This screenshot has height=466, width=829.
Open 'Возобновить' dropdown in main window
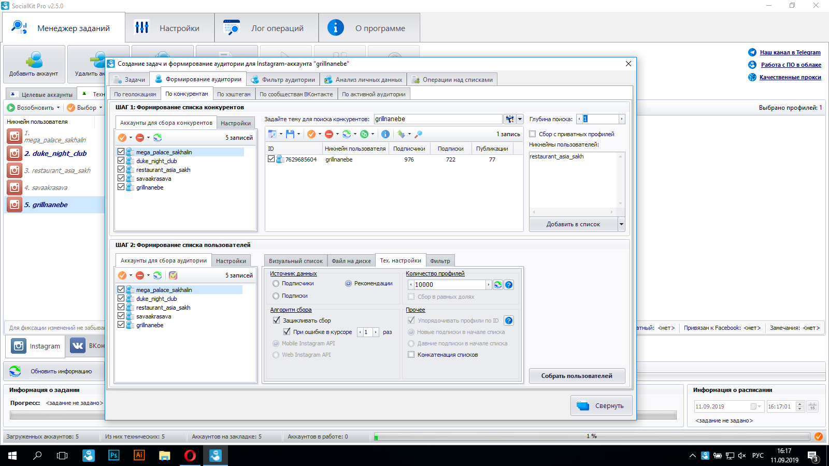58,108
